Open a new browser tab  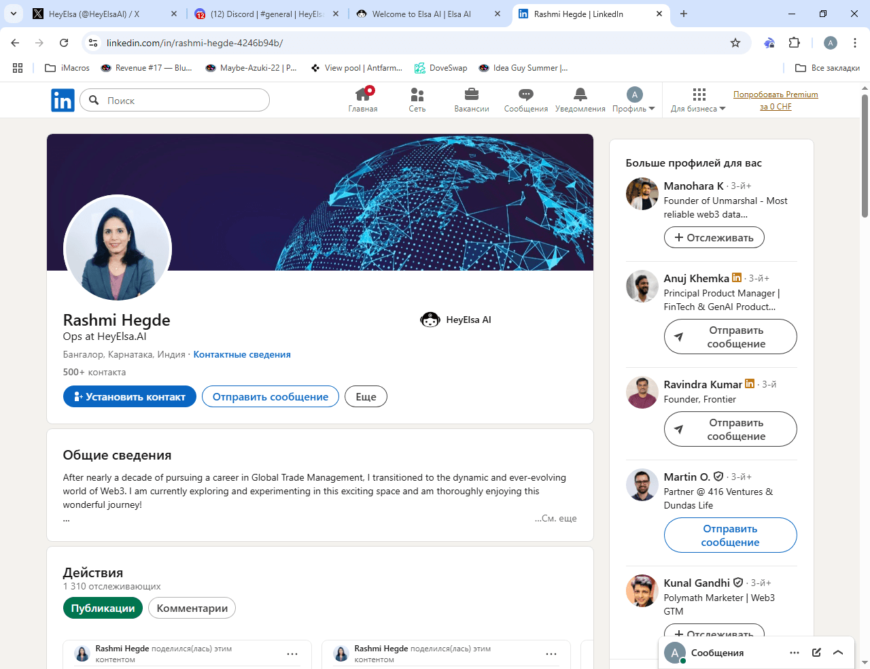[x=684, y=14]
